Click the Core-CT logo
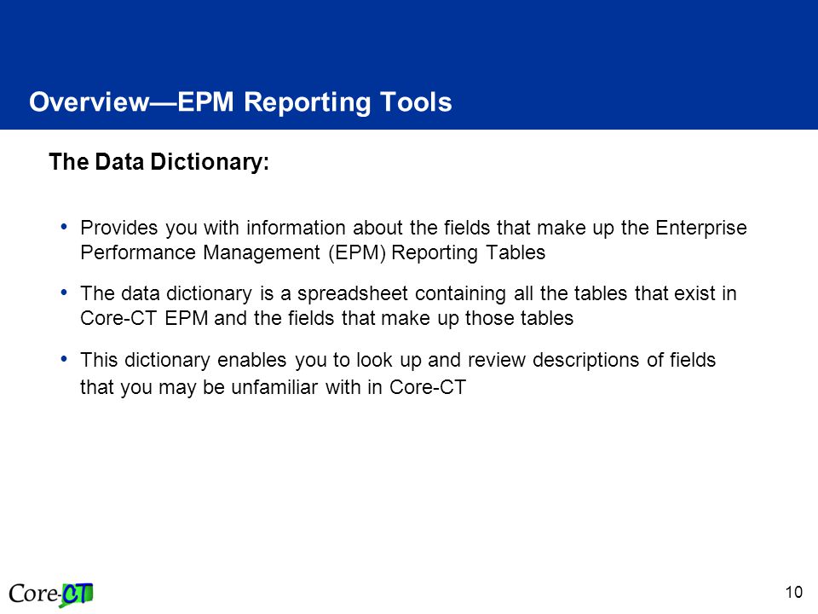This screenshot has width=818, height=614. (x=51, y=594)
